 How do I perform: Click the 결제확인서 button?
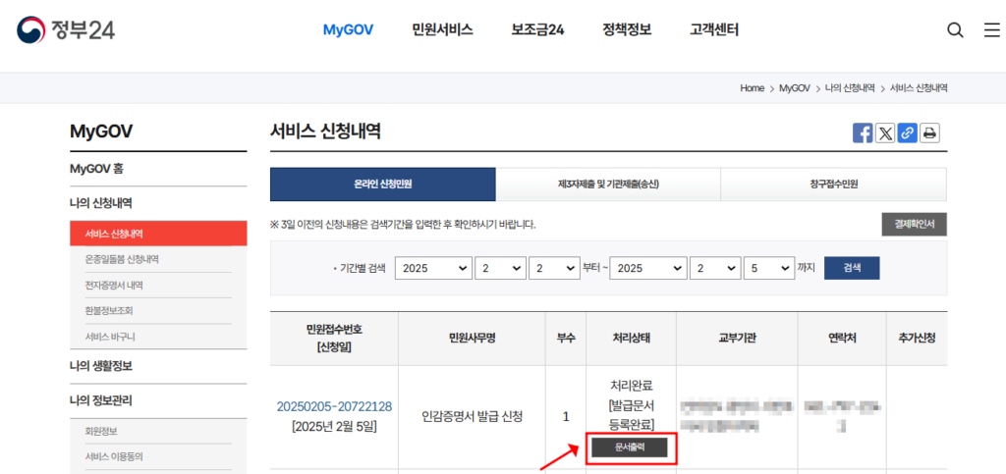click(915, 224)
